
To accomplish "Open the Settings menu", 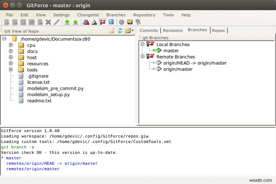I will click(61, 15).
